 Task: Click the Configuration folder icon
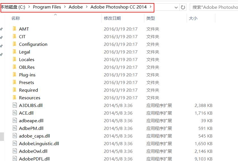coord(14,44)
